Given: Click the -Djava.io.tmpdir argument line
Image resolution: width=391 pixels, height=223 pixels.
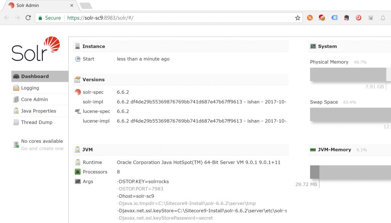Looking at the screenshot, I should [x=186, y=203].
